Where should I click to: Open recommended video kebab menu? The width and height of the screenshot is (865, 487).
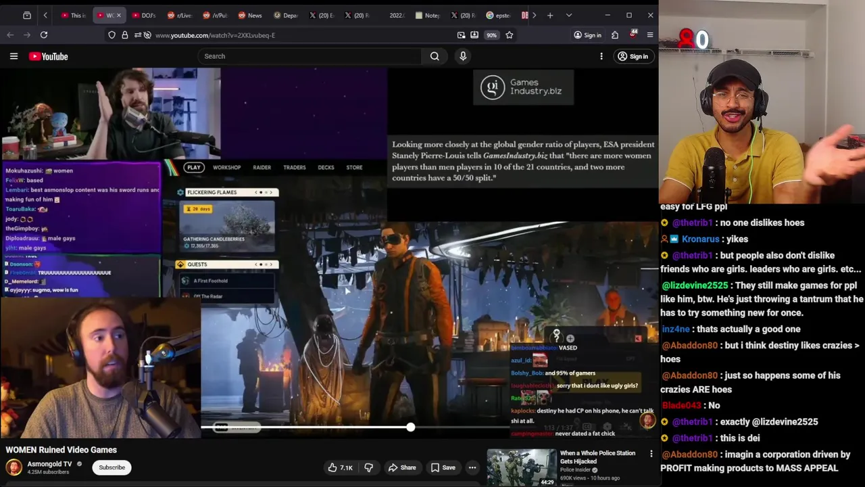pos(651,454)
